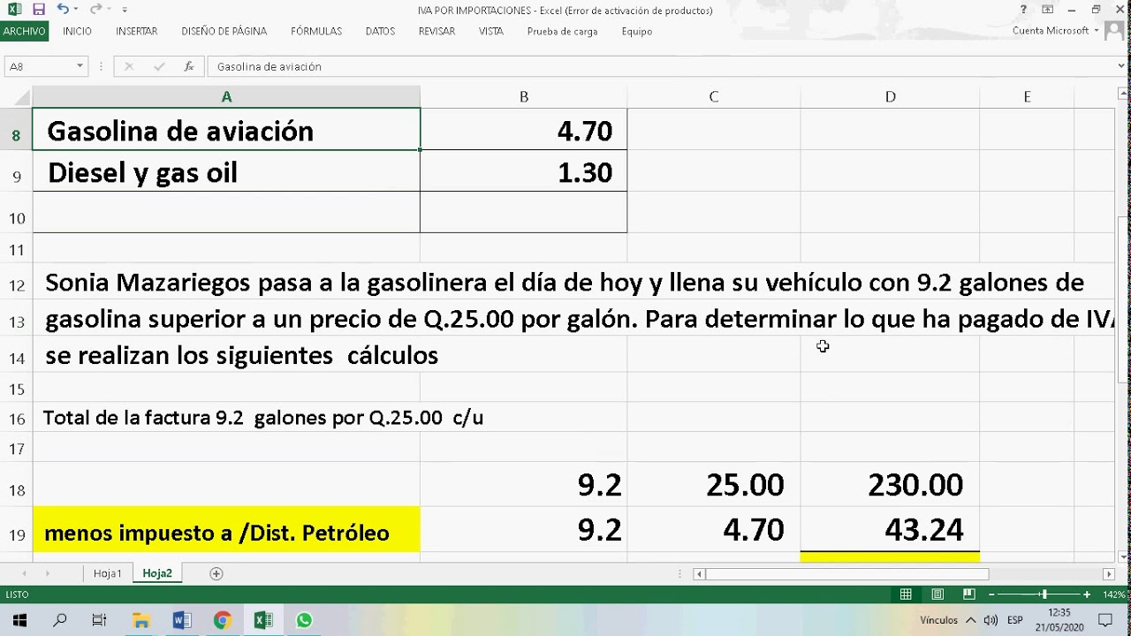The height and width of the screenshot is (636, 1131).
Task: Open the undo history dropdown arrow
Action: click(x=75, y=10)
